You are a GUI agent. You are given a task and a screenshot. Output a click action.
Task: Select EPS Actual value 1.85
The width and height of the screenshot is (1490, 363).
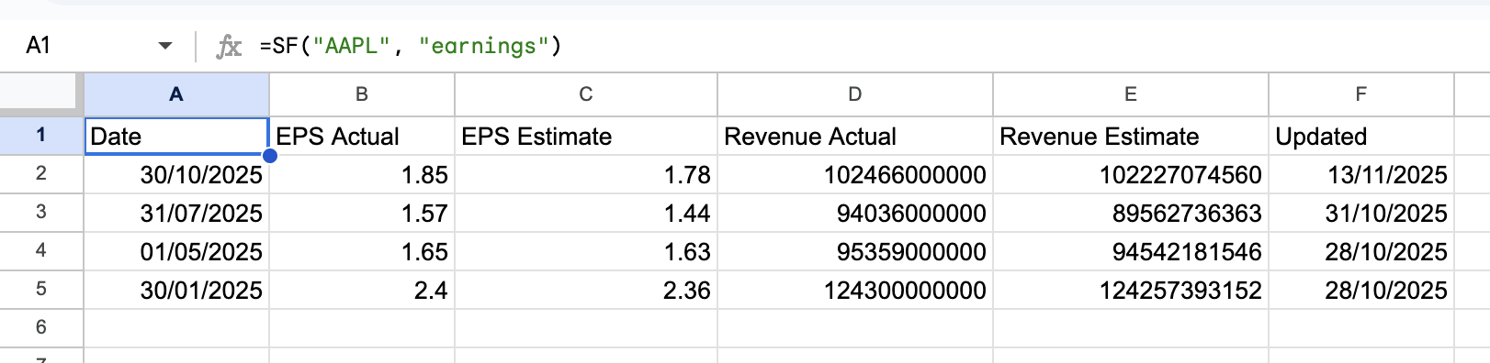pos(362,174)
